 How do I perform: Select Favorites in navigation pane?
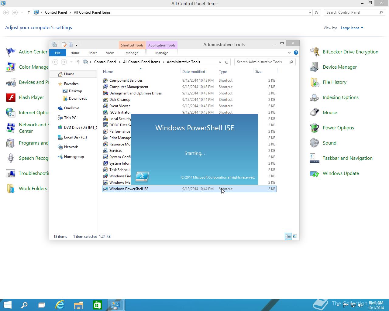(71, 84)
